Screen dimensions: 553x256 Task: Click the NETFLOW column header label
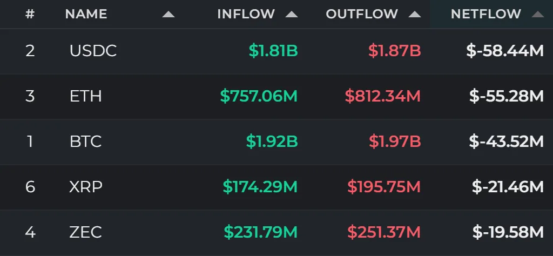point(485,14)
